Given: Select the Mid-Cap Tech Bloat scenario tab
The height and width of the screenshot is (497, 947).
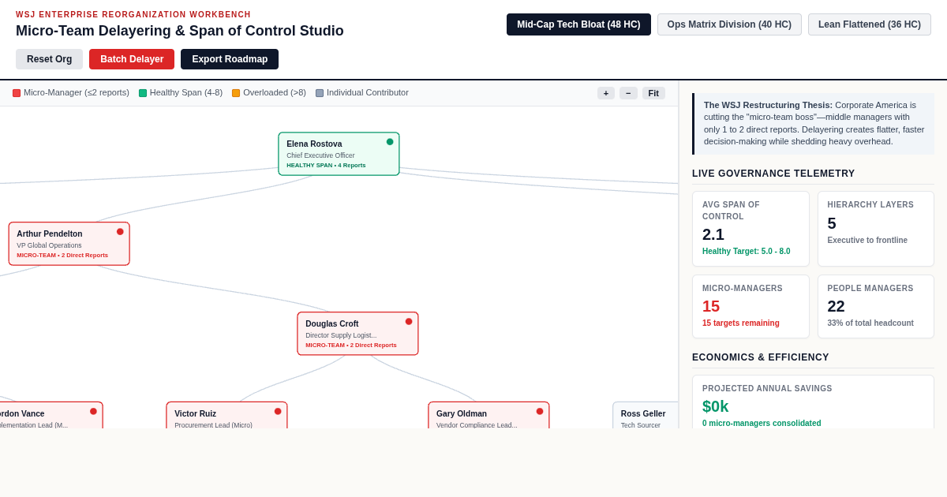Looking at the screenshot, I should click(x=578, y=24).
